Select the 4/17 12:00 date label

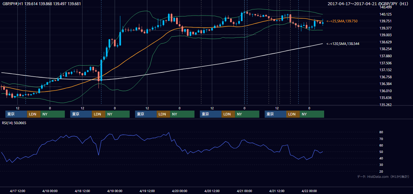(18, 191)
